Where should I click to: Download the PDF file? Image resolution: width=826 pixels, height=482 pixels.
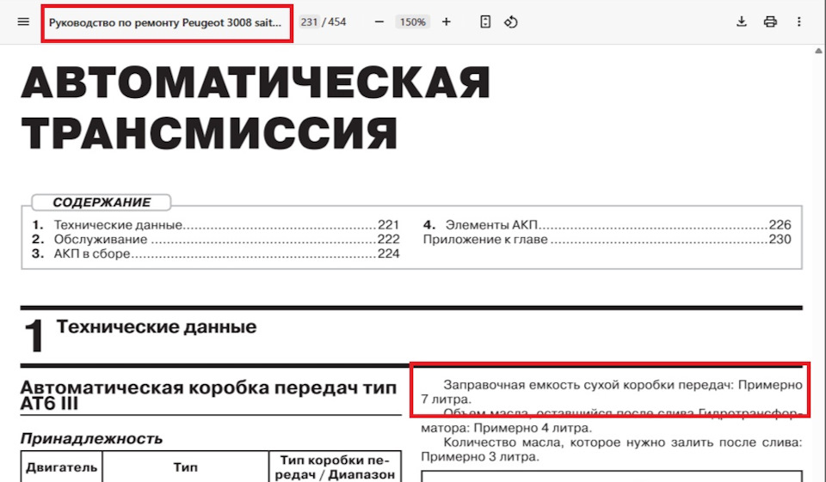[741, 21]
